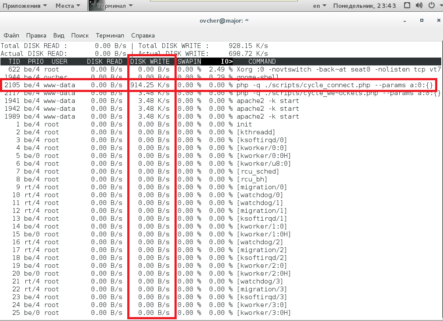Open the Файл menu
Viewport: 443px width, 321px height.
point(11,35)
